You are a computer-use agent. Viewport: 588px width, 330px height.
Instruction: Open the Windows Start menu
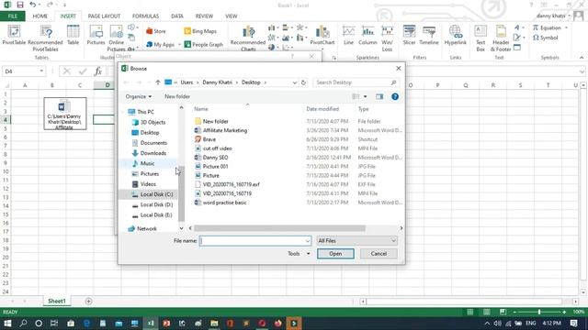(7, 323)
